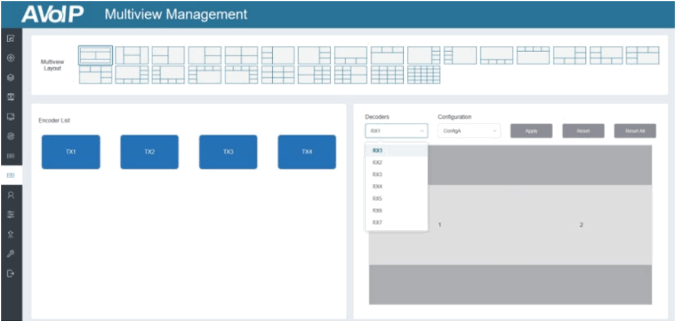
Task: Pick layout with two stacked left, large right
Action: (168, 55)
